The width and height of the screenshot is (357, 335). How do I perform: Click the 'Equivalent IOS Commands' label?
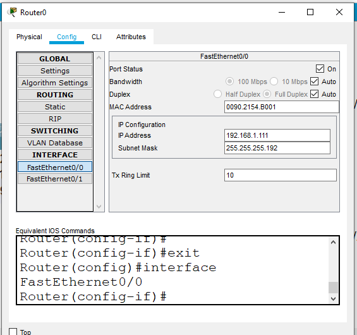pos(55,231)
